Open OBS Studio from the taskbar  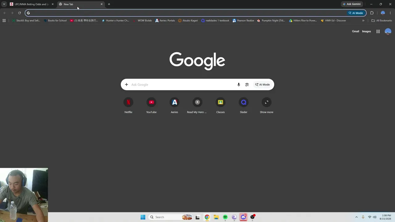tap(252, 217)
